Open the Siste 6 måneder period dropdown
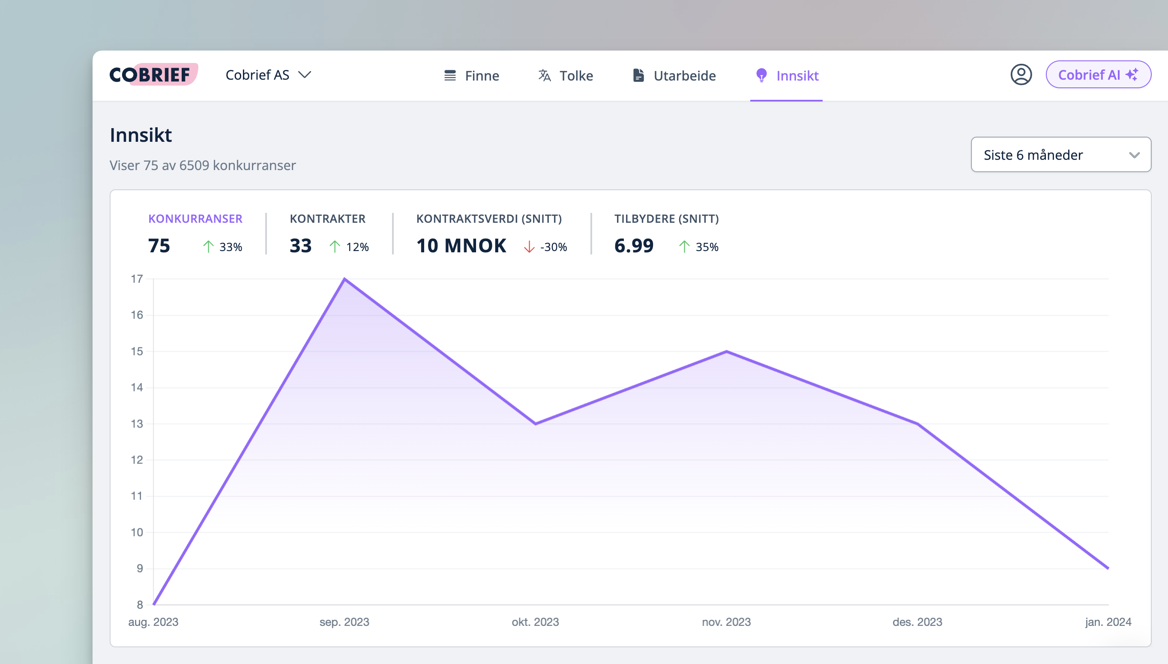This screenshot has height=664, width=1168. tap(1033, 155)
